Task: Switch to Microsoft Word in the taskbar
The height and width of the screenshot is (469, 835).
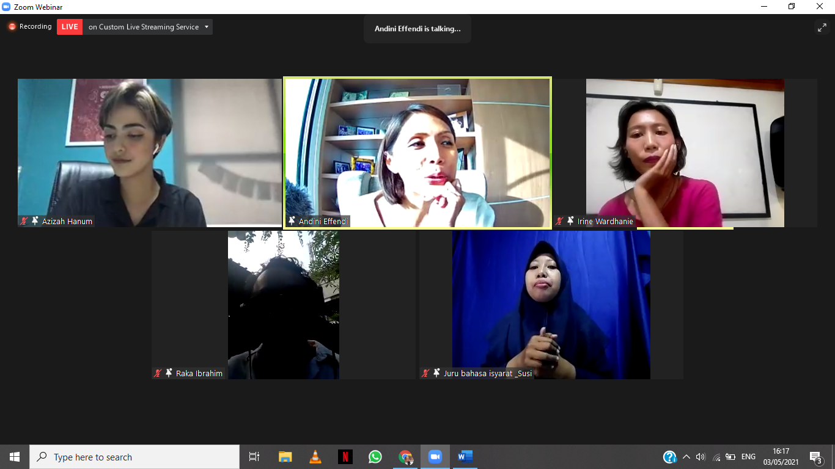Action: coord(465,457)
